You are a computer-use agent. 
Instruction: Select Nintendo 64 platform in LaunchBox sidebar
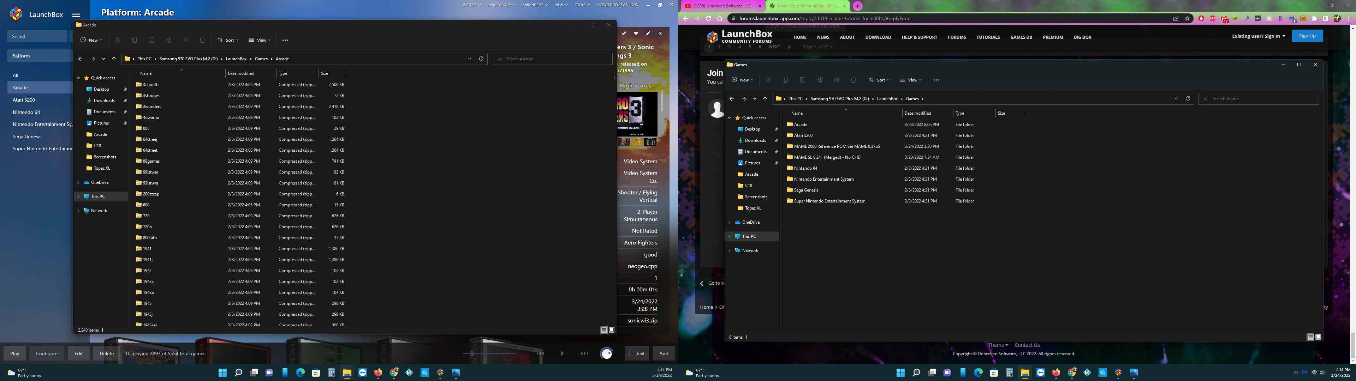pyautogui.click(x=26, y=112)
